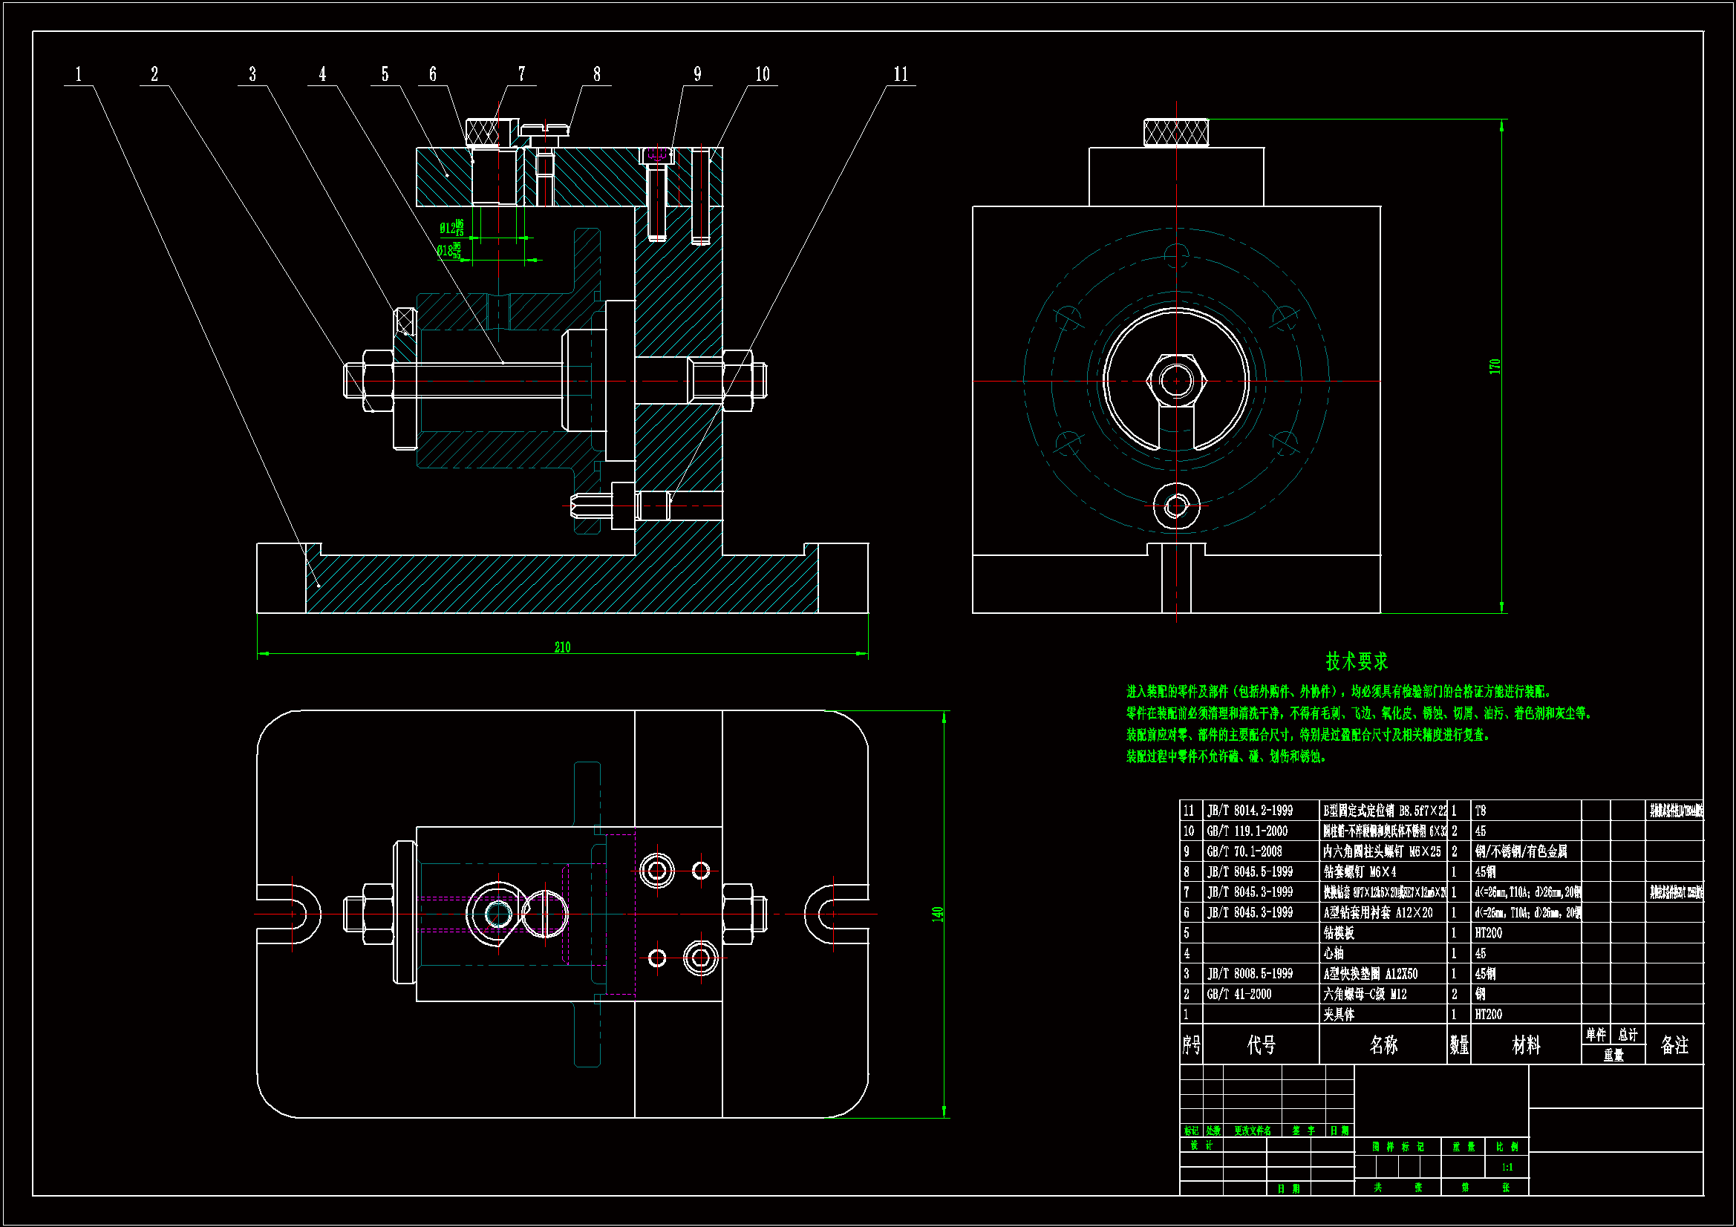This screenshot has width=1736, height=1227.
Task: Click the 210 width dimension text
Action: [x=562, y=647]
